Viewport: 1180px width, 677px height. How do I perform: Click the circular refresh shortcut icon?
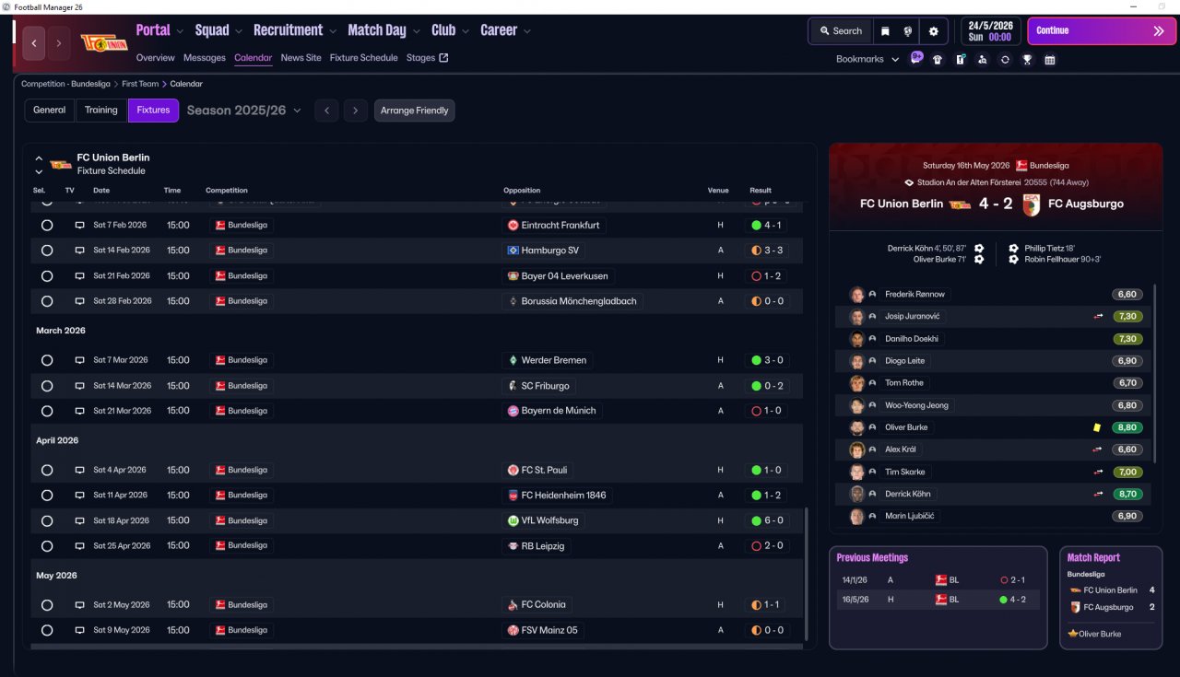(1005, 60)
